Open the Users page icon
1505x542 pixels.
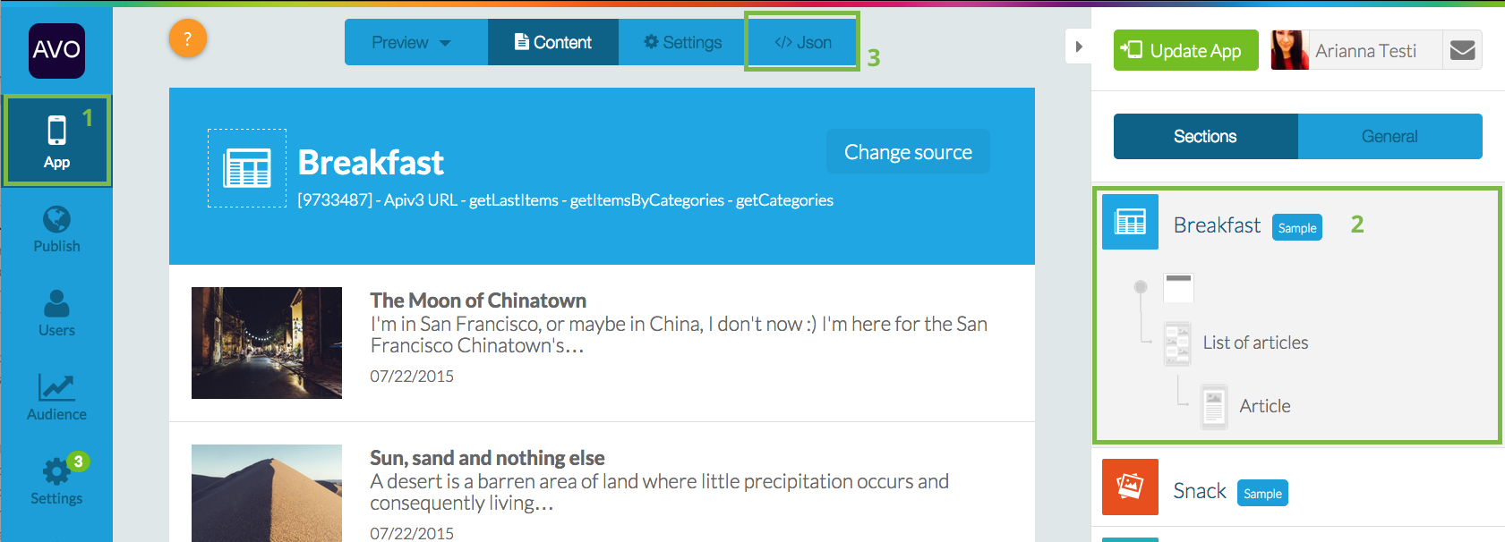pos(56,304)
